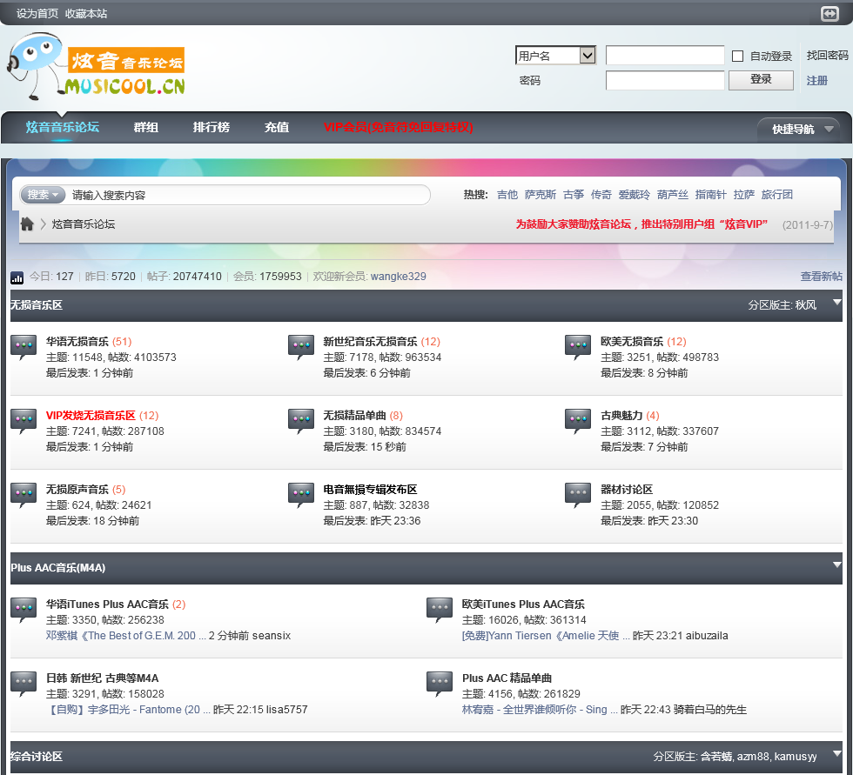Image resolution: width=853 pixels, height=775 pixels.
Task: Open moderator kamusyy profile link
Action: [796, 757]
